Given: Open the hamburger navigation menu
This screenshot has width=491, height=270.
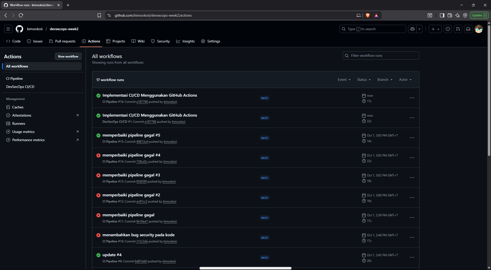Looking at the screenshot, I should pos(8,29).
